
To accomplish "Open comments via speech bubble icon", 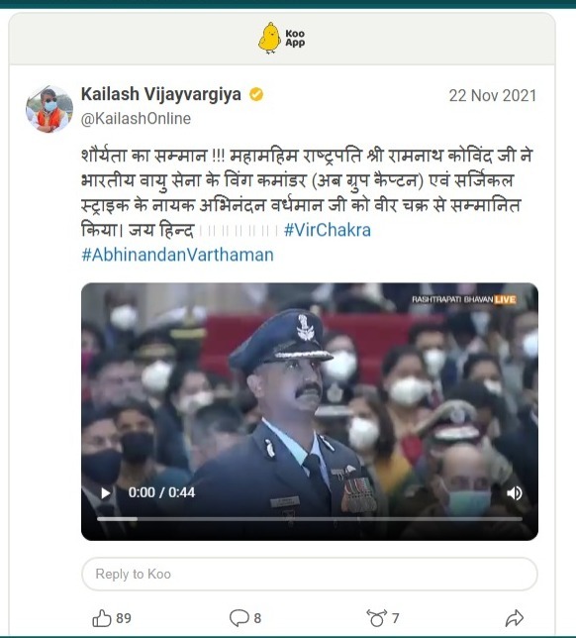I will tap(240, 618).
